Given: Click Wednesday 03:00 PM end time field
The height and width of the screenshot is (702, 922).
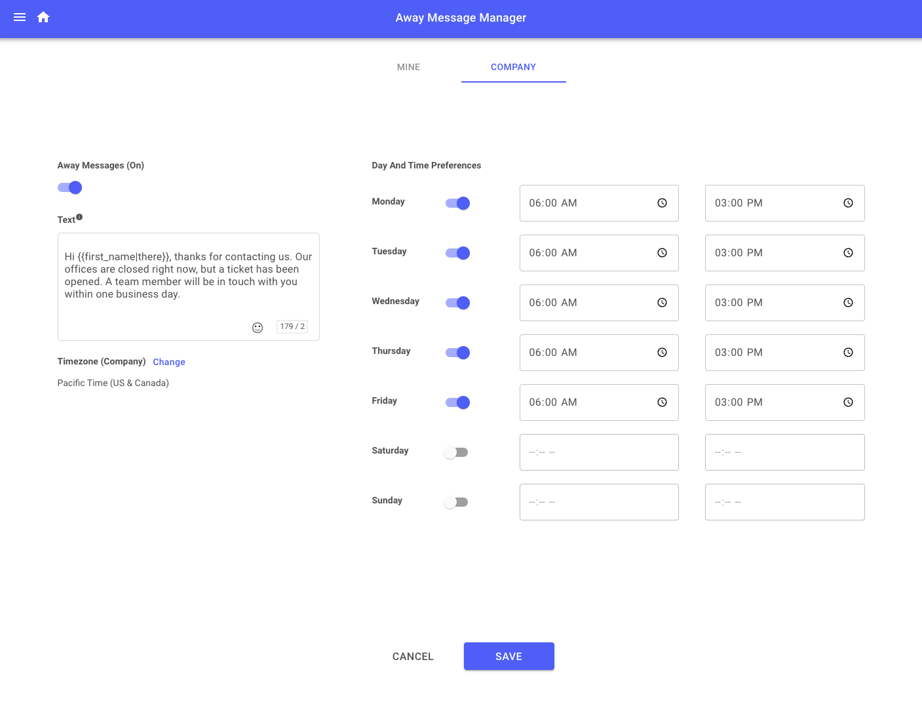Looking at the screenshot, I should click(x=785, y=303).
